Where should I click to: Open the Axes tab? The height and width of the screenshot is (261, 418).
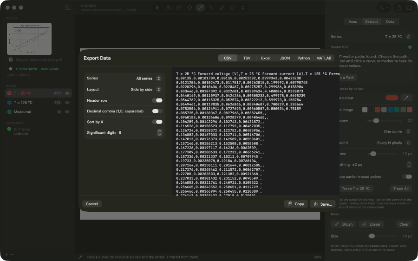(x=353, y=21)
